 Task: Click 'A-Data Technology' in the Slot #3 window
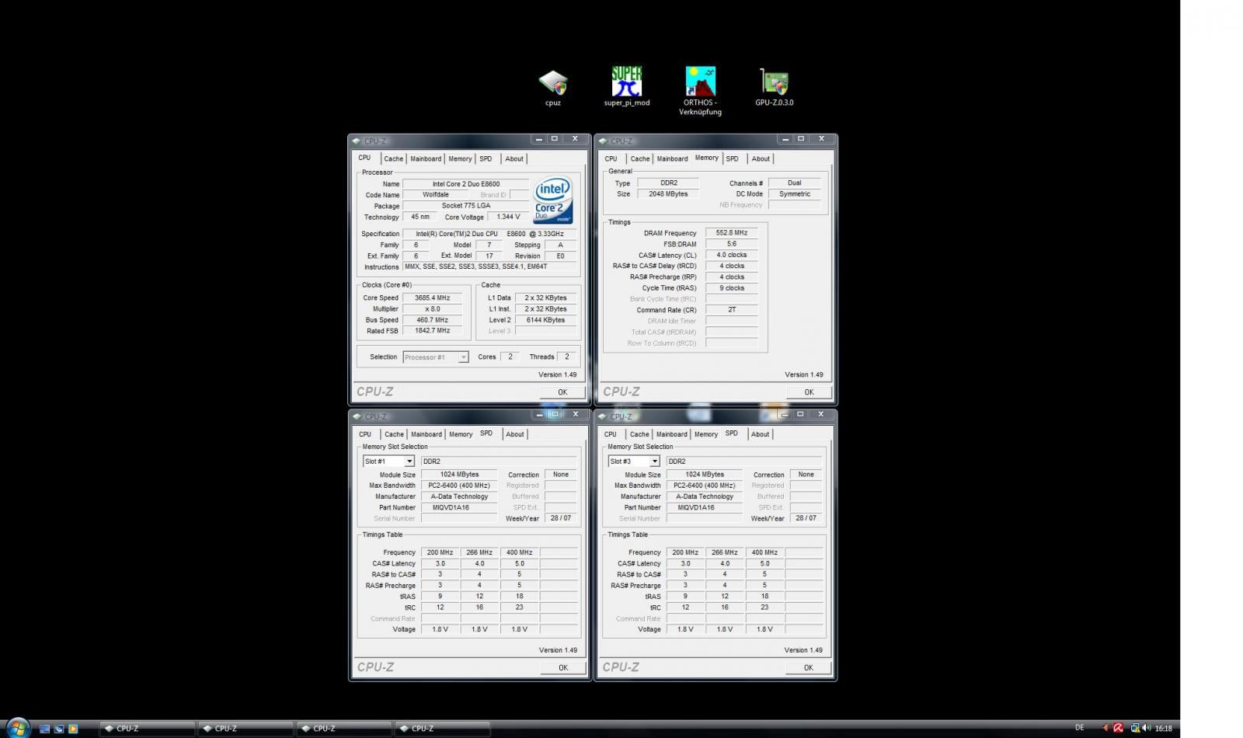(705, 496)
